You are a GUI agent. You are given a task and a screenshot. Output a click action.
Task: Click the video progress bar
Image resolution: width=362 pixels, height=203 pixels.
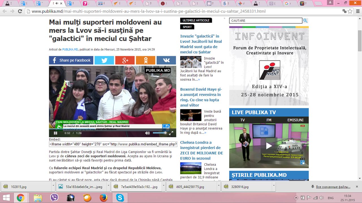113,129
